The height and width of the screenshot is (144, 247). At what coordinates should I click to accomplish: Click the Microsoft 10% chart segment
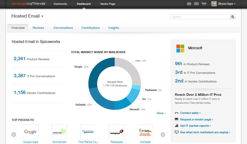123,104
